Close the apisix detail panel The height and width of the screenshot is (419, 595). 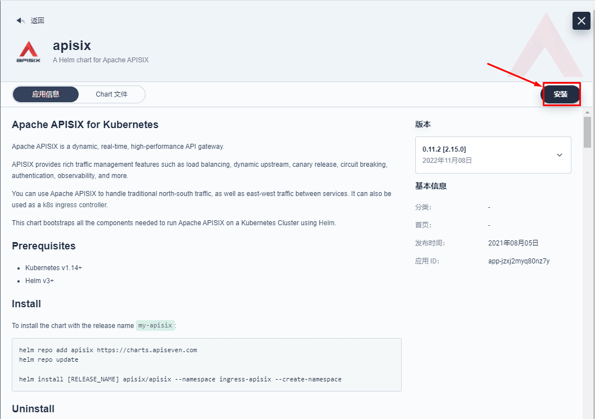(x=581, y=20)
